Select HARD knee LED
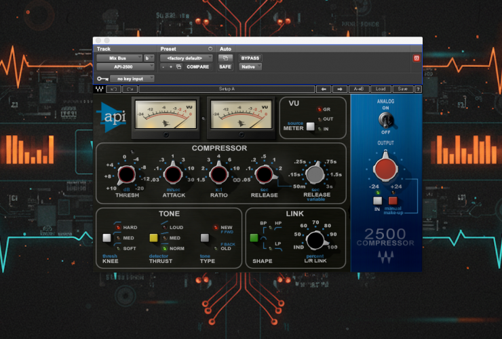Viewport: 502px width, 339px height. pyautogui.click(x=118, y=227)
